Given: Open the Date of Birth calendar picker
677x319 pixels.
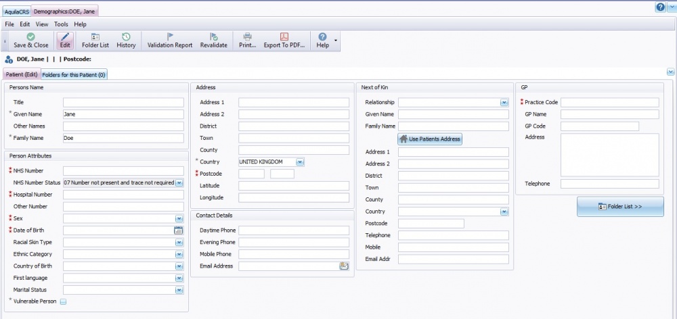Looking at the screenshot, I should 179,230.
